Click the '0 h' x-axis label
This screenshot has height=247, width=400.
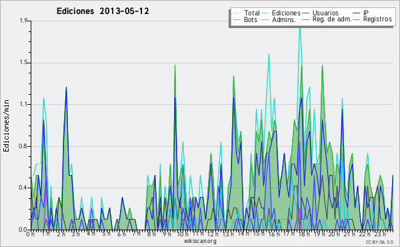click(x=30, y=234)
